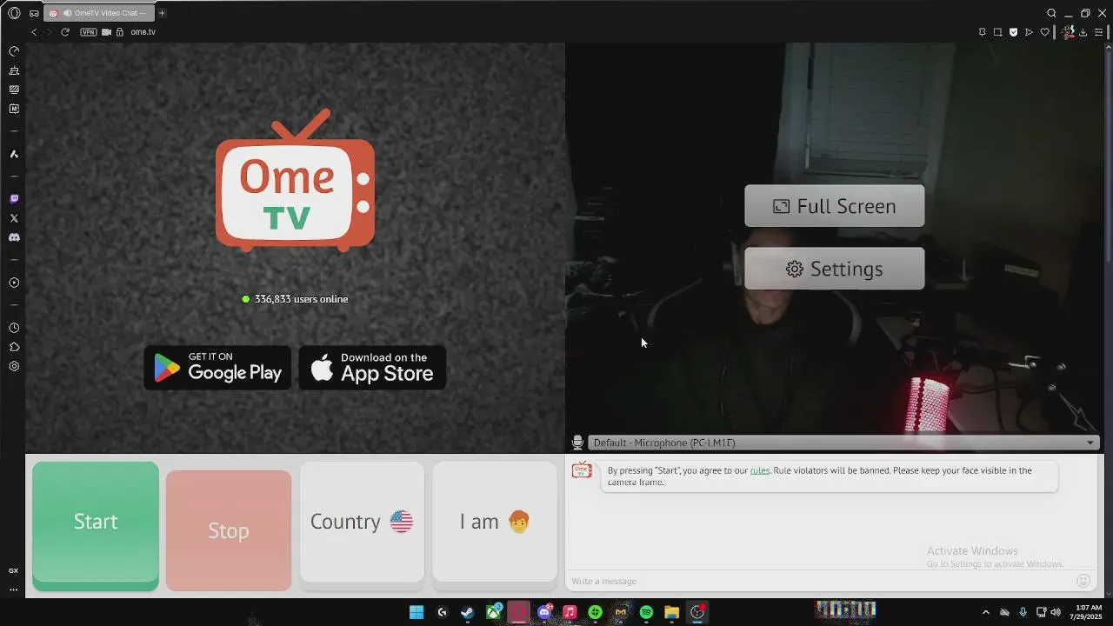This screenshot has height=626, width=1113.
Task: Switch to the OmeTV Video Chat tab
Action: 99,13
